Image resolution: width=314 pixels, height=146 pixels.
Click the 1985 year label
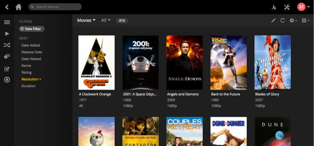pos(215,100)
